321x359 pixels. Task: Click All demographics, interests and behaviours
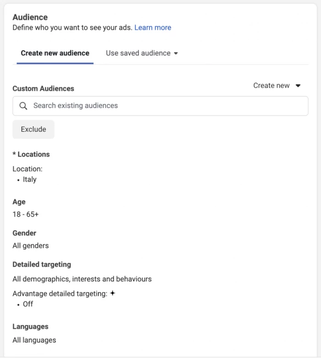[x=82, y=279]
